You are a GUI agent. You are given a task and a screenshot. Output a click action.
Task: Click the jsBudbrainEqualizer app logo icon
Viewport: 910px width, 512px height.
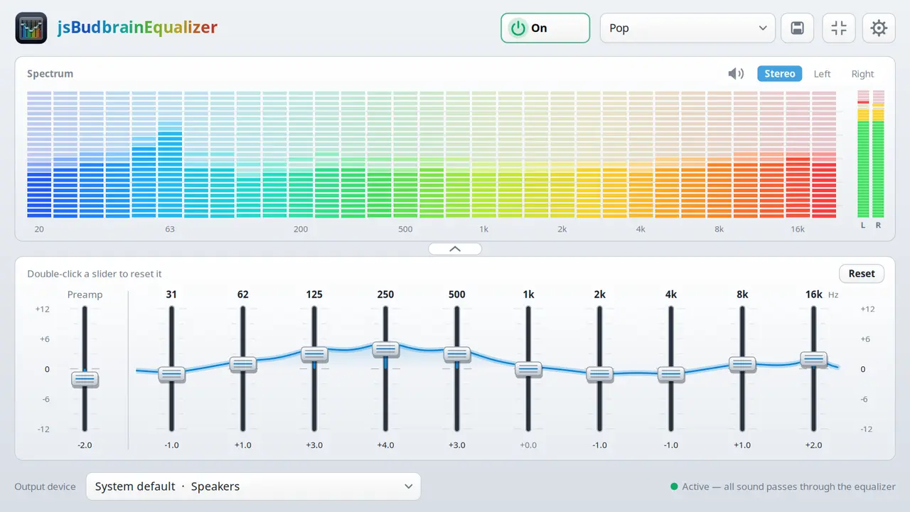pos(31,28)
